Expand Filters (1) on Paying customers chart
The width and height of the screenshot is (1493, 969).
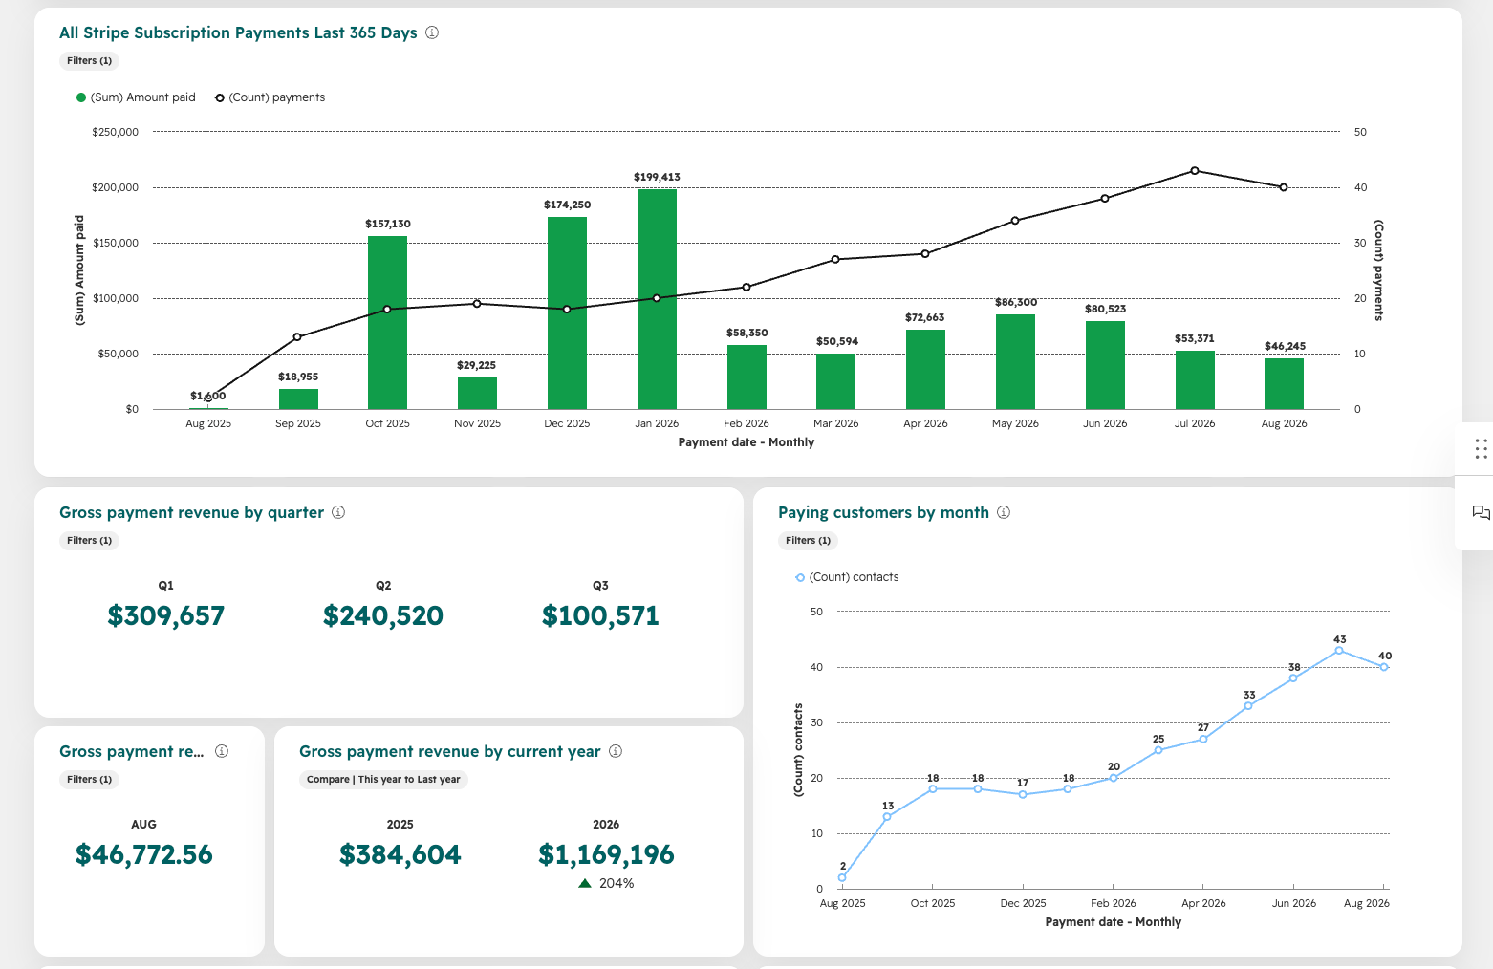click(809, 541)
